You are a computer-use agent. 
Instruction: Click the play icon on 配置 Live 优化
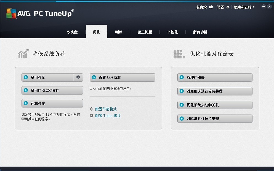[x=94, y=77]
